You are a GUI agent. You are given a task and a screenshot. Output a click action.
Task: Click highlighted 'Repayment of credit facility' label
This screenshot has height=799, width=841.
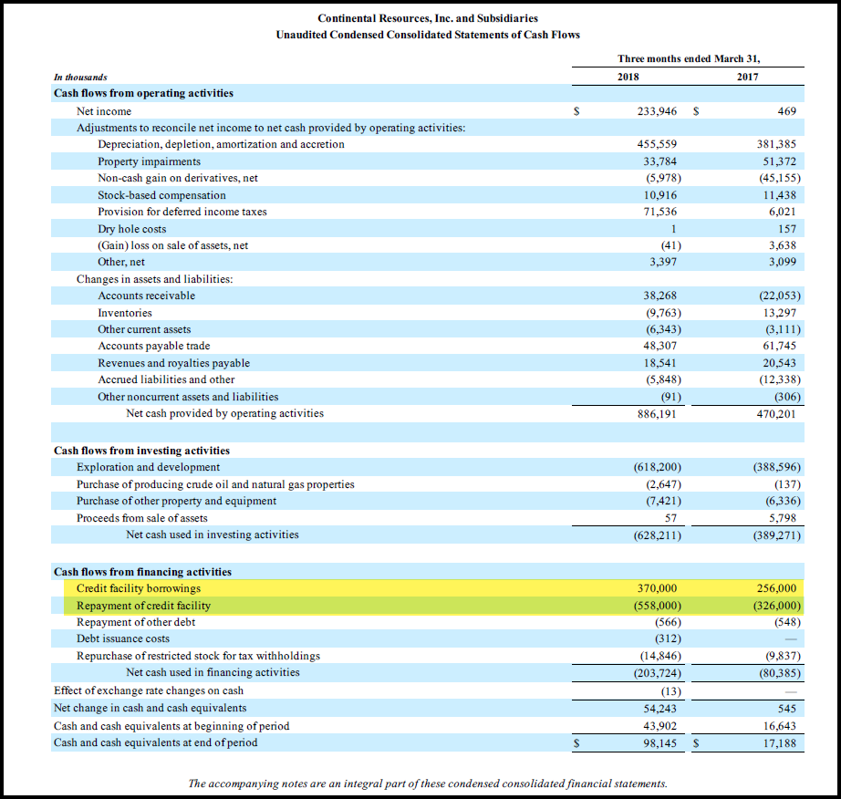coord(144,606)
